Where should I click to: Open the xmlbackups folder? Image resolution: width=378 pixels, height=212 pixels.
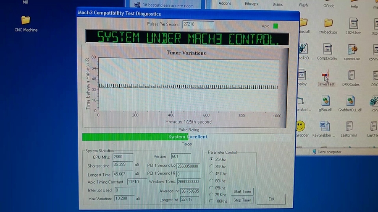click(x=328, y=26)
